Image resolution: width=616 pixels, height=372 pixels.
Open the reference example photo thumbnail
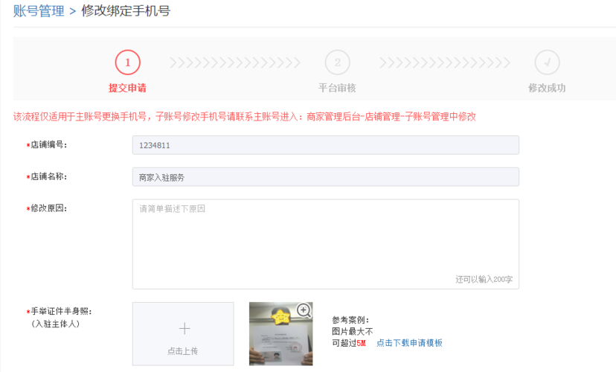click(281, 334)
